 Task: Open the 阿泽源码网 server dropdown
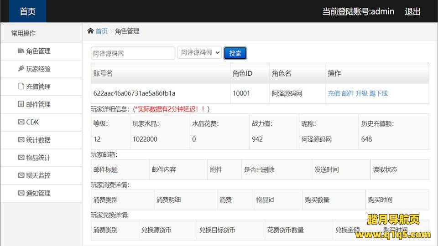tap(199, 53)
